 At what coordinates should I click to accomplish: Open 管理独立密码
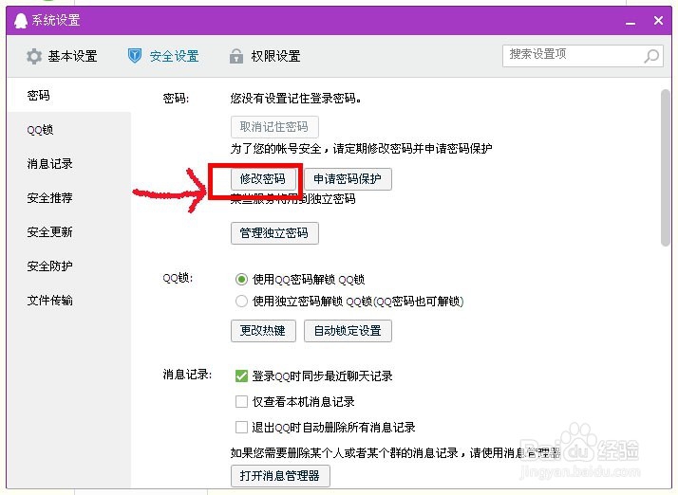(274, 233)
